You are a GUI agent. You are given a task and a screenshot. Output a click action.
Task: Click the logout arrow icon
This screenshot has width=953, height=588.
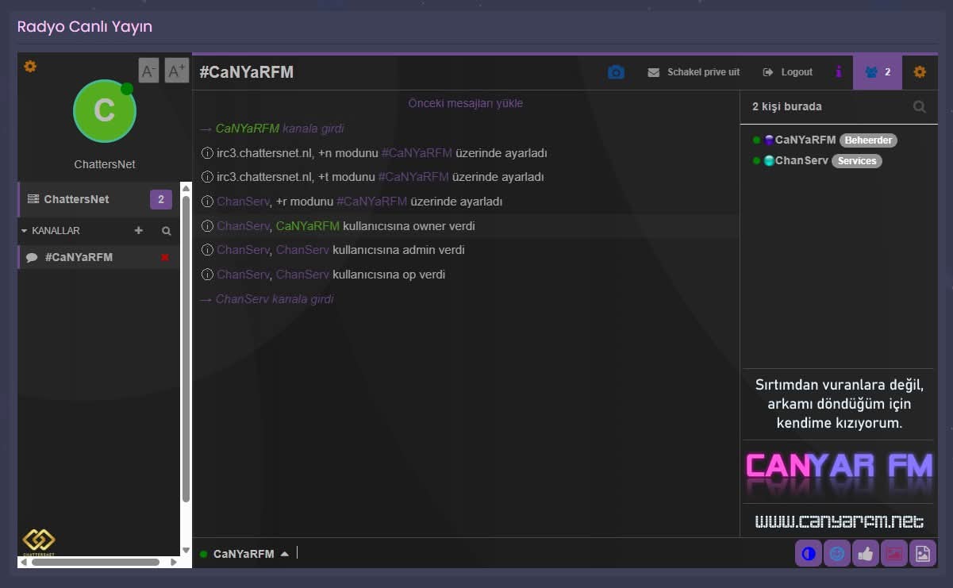click(768, 72)
